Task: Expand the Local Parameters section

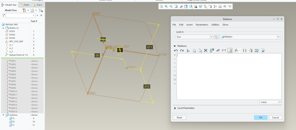Action: 175,108
